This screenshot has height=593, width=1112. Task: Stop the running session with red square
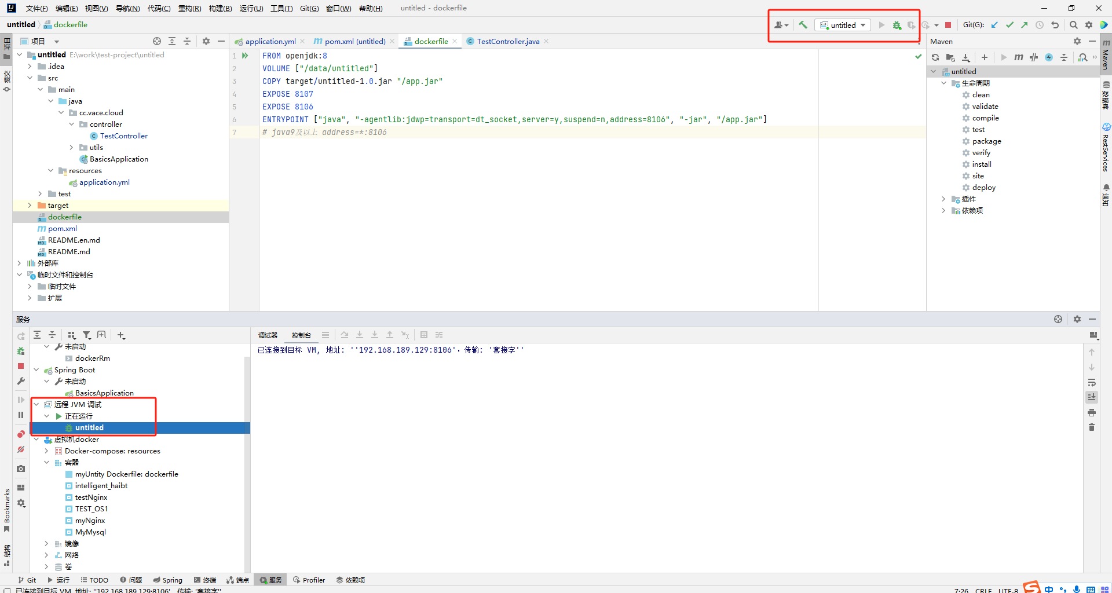point(948,25)
